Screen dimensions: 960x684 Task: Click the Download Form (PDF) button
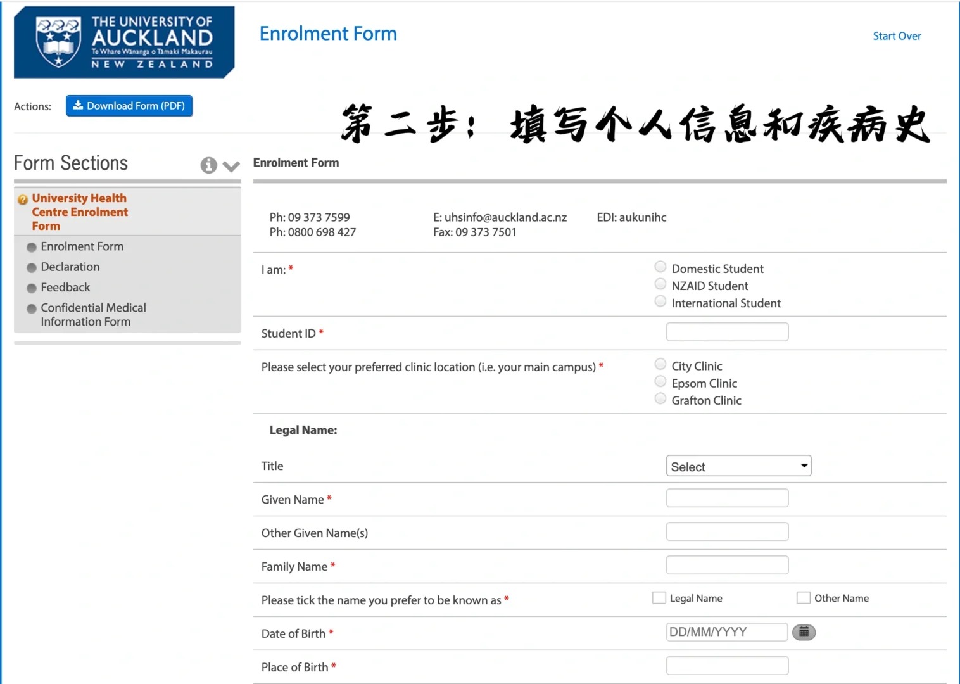tap(129, 106)
